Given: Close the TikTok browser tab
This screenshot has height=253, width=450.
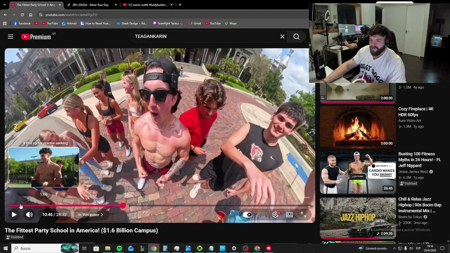Looking at the screenshot, I should pos(116,5).
